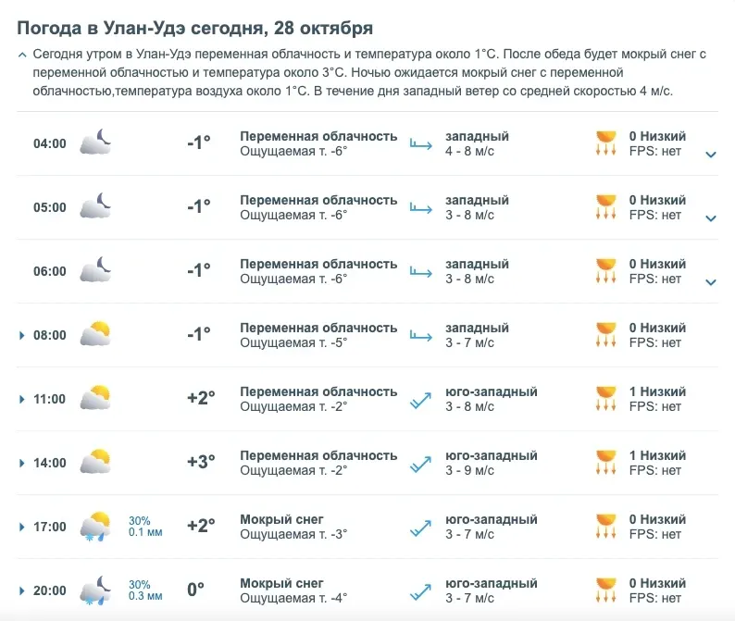Expand the 08:00 forecast triangle

click(x=21, y=336)
